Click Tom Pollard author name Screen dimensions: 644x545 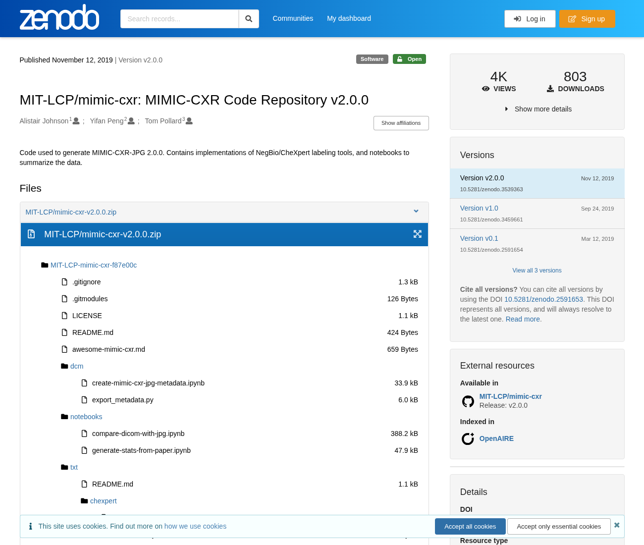[163, 121]
